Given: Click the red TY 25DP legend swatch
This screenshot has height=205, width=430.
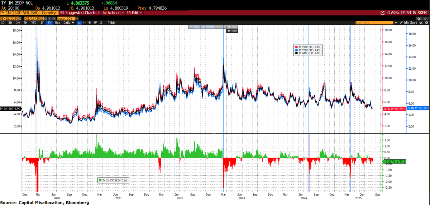Looking at the screenshot, I should point(296,47).
